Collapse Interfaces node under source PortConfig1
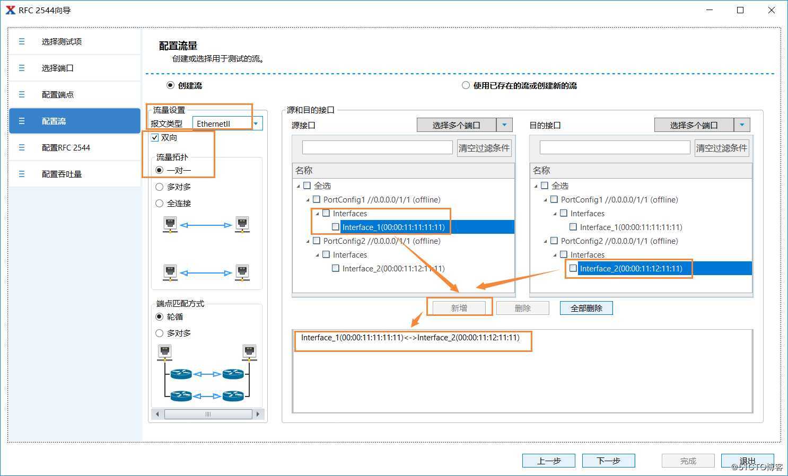Image resolution: width=788 pixels, height=476 pixels. 318,214
